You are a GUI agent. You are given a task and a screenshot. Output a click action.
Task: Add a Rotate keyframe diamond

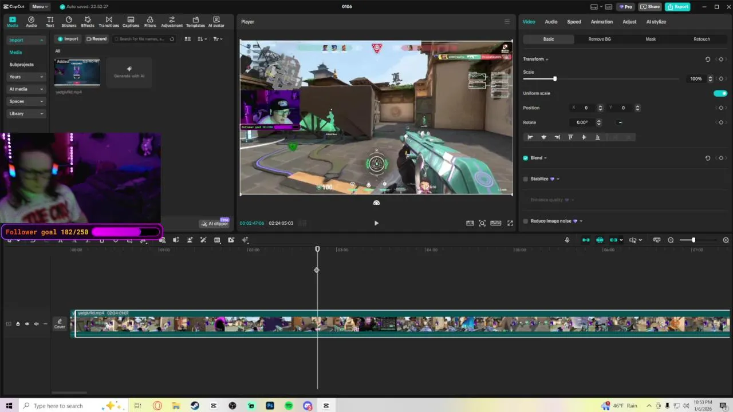721,122
